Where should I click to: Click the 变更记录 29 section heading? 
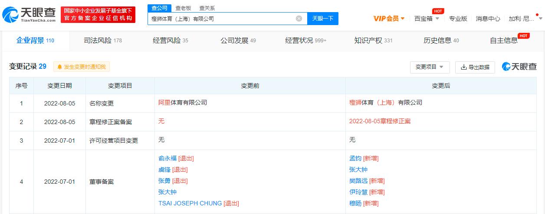click(28, 67)
